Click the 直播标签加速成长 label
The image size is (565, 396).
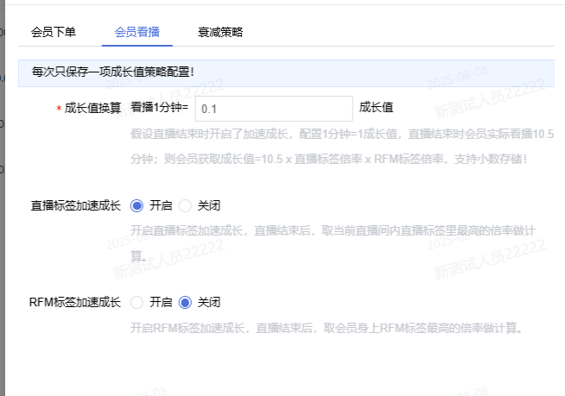[x=75, y=206]
